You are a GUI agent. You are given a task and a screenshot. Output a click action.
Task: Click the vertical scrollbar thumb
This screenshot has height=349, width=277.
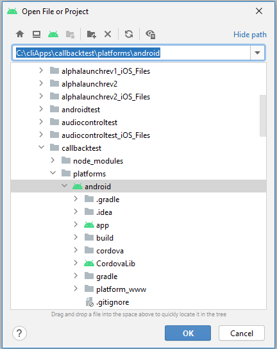tap(263, 115)
